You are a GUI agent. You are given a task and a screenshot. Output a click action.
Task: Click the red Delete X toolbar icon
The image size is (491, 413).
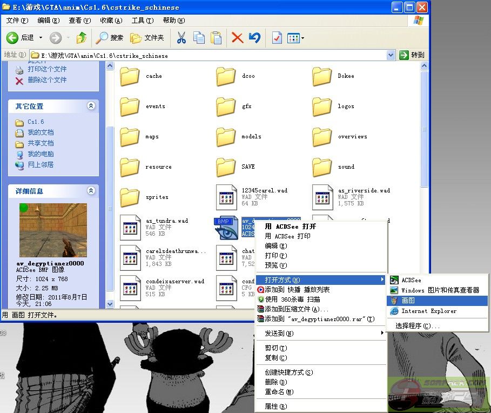pyautogui.click(x=237, y=38)
